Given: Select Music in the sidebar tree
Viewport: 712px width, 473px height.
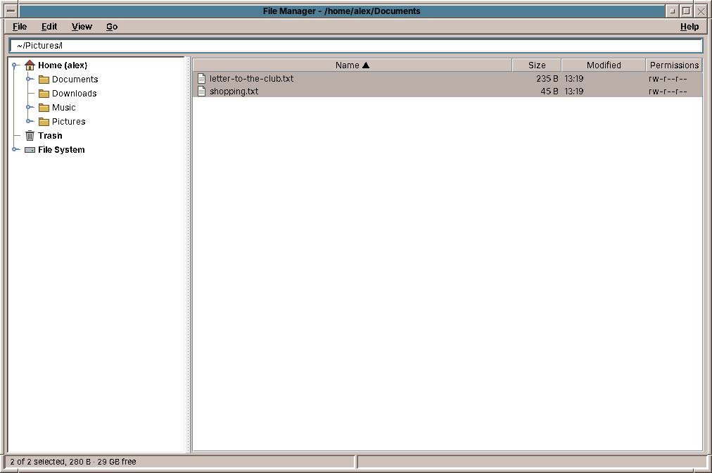Looking at the screenshot, I should [63, 108].
